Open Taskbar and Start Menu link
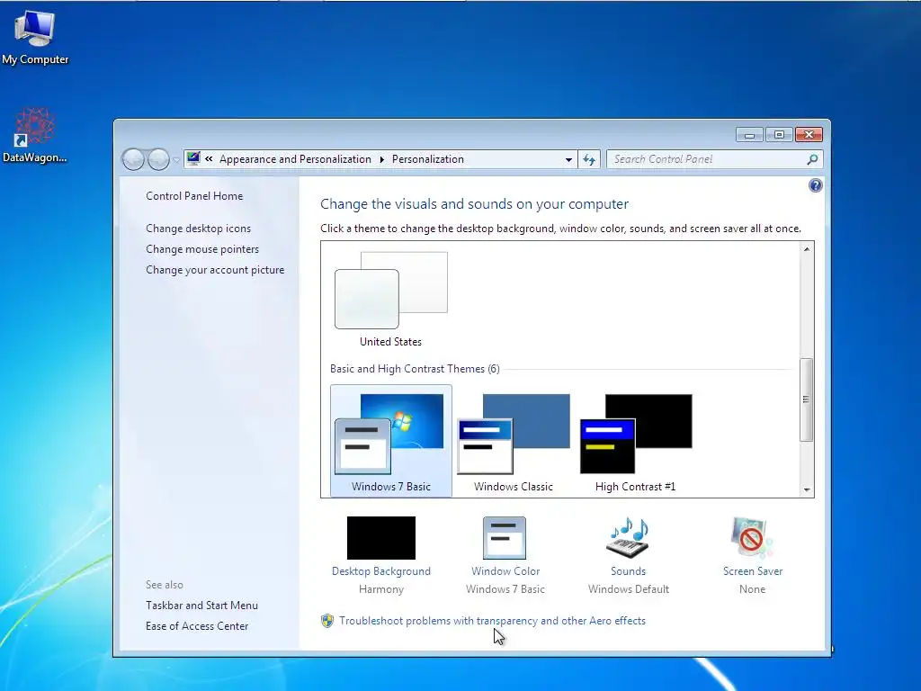 [201, 606]
